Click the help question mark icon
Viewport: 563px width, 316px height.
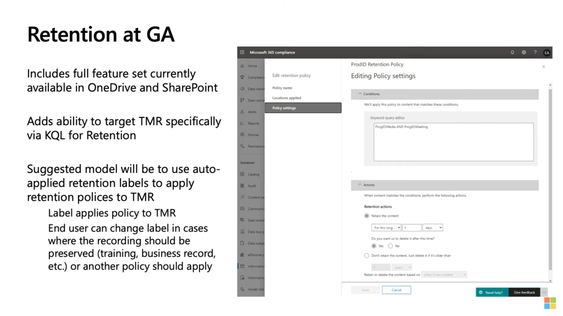(535, 52)
